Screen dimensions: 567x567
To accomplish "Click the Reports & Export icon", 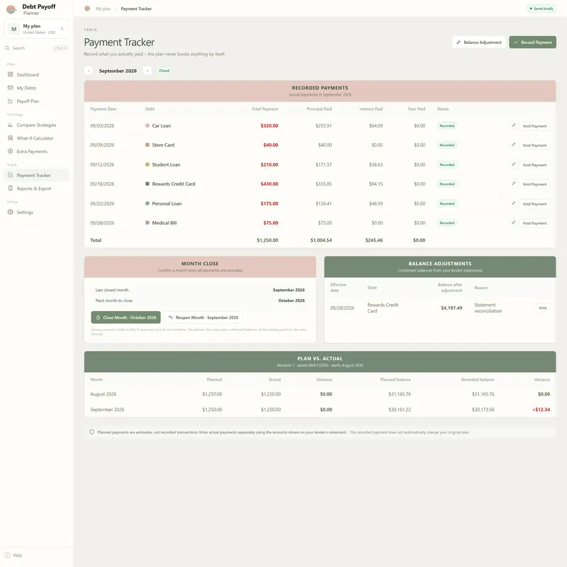I will pyautogui.click(x=10, y=189).
